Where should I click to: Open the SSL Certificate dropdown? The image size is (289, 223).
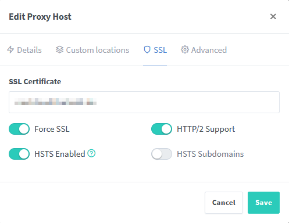coord(144,102)
